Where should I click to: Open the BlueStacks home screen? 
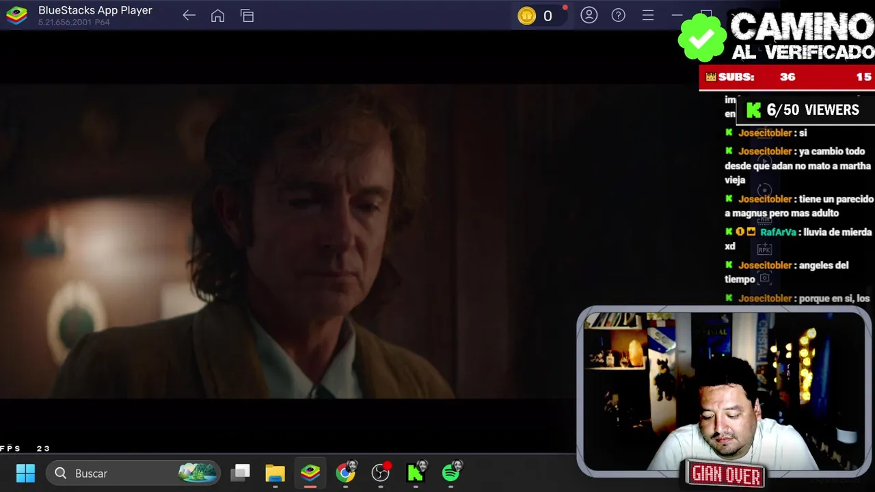[217, 16]
